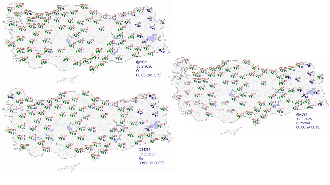
Task: Select the cloud icon over Lake Van, 13.2.2026 map
Action: (x=156, y=38)
